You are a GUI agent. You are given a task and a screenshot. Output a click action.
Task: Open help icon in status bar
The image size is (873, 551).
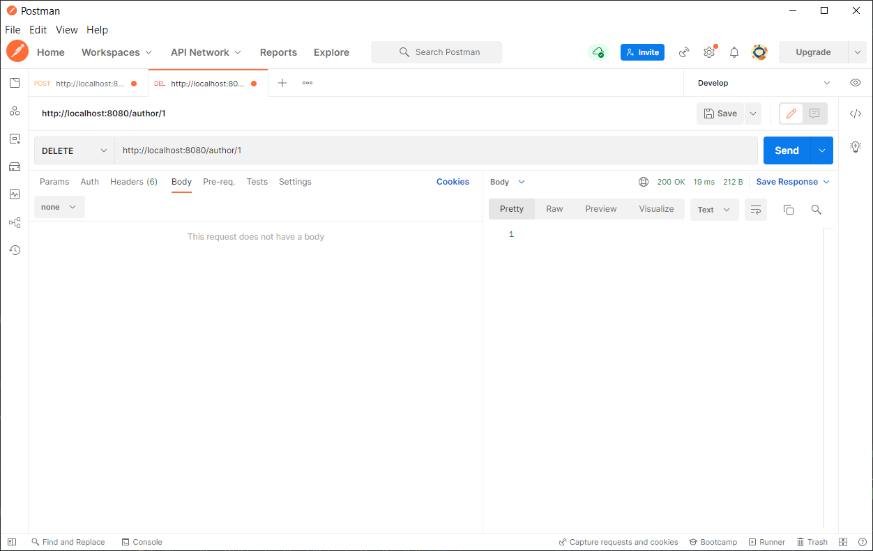[862, 542]
